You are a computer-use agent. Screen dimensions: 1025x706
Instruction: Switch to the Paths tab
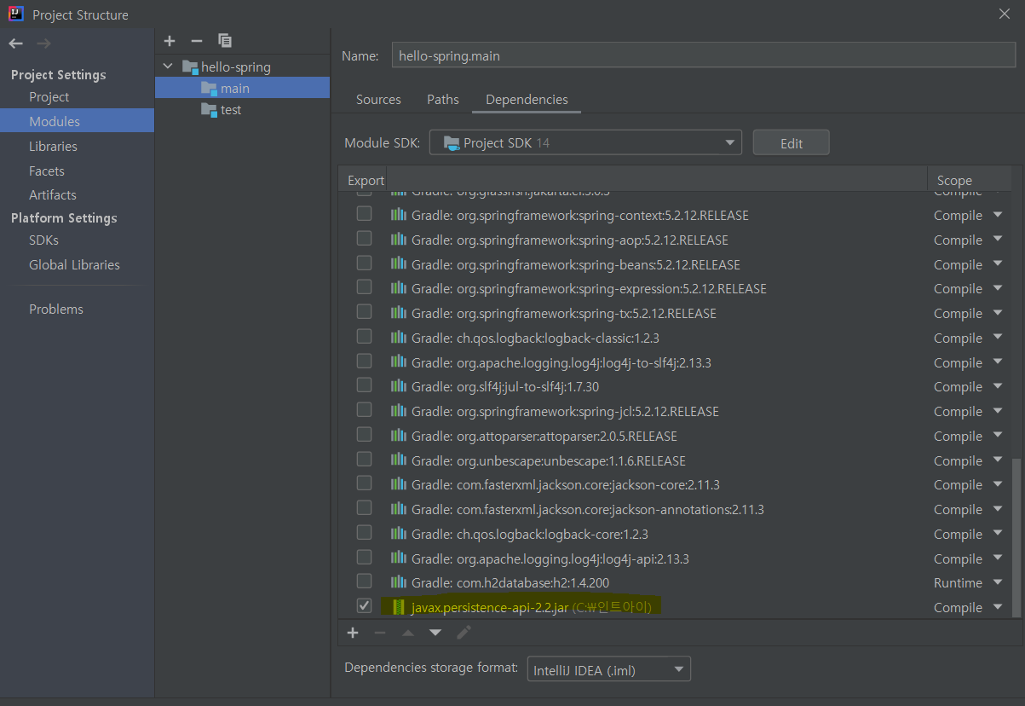click(x=443, y=100)
